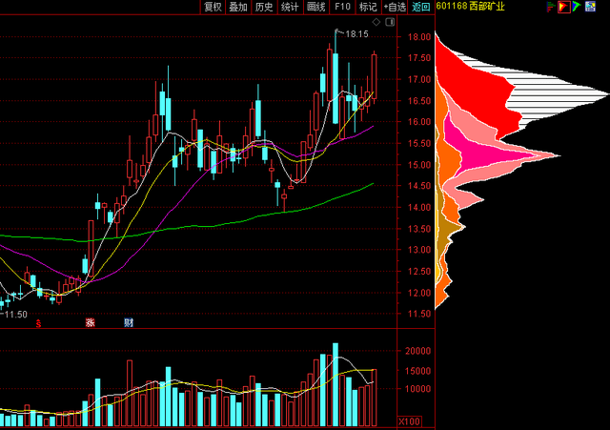Click the 财 financial event marker

point(129,322)
